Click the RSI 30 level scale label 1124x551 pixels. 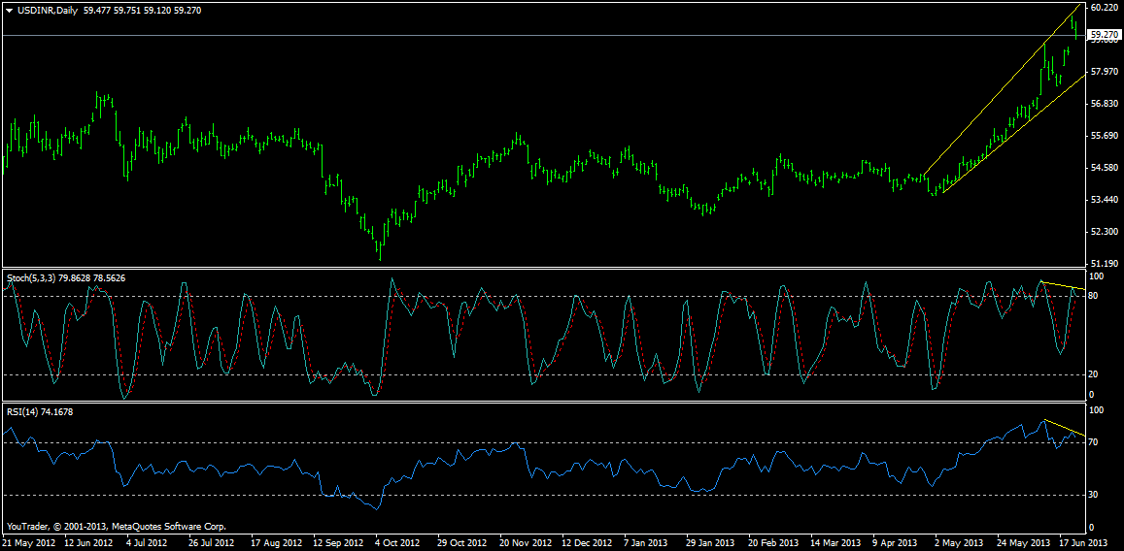click(x=1094, y=495)
